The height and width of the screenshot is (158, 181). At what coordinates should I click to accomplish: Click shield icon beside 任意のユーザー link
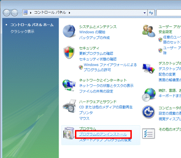[x=160, y=39]
